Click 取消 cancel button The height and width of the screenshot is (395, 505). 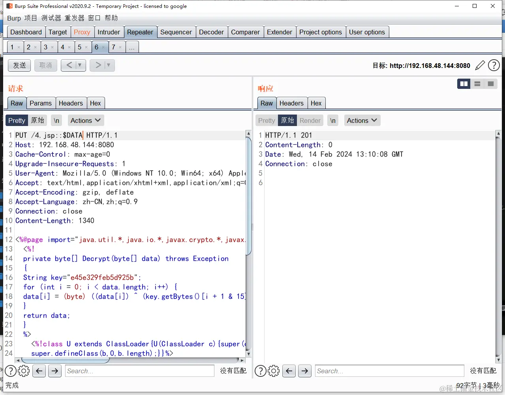click(45, 65)
